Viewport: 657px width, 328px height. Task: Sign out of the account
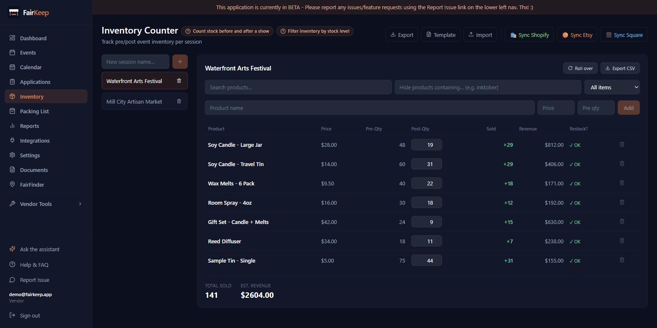(x=46, y=315)
